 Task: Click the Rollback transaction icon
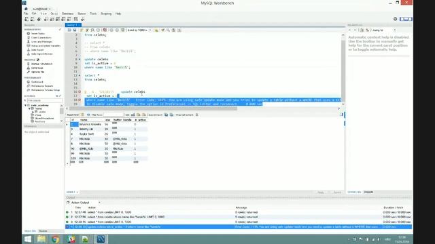(117, 30)
